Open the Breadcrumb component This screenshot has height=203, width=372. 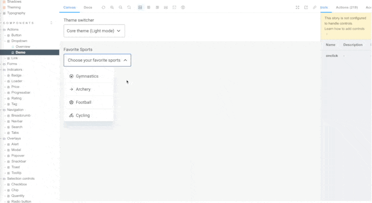pos(21,115)
